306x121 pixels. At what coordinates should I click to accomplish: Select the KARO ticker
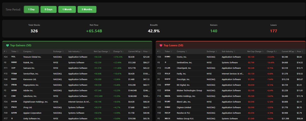pos(14,79)
